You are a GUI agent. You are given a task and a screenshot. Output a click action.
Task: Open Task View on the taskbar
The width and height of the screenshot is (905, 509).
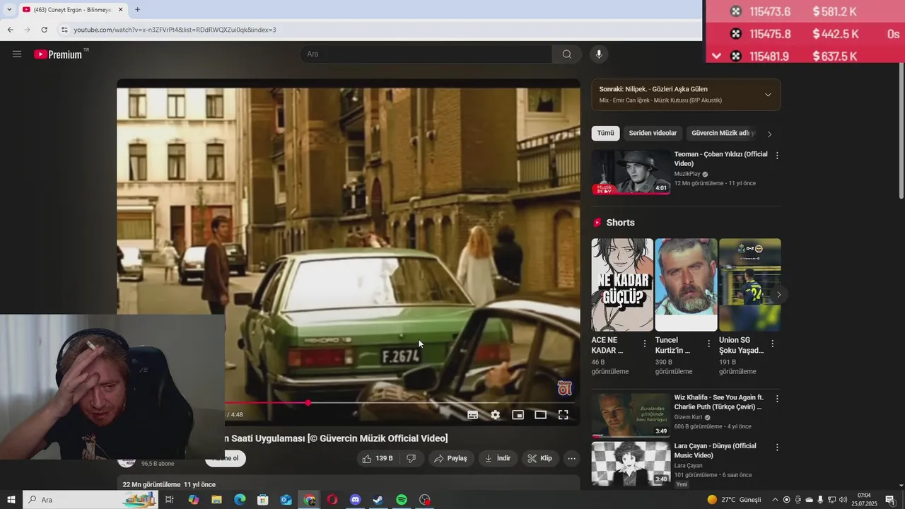[170, 500]
